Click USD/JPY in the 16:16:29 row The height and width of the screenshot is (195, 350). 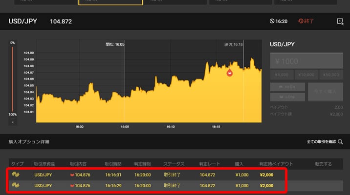point(43,186)
